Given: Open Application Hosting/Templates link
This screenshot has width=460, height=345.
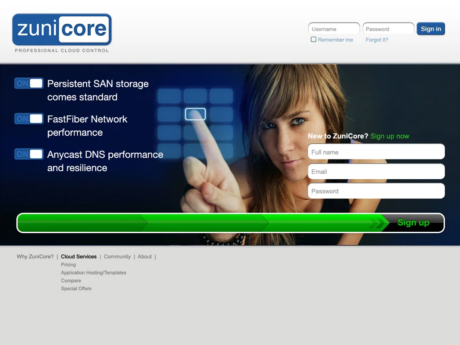Looking at the screenshot, I should (x=93, y=273).
